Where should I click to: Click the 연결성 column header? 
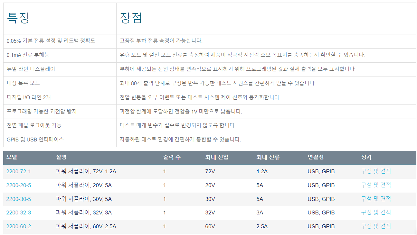316,157
